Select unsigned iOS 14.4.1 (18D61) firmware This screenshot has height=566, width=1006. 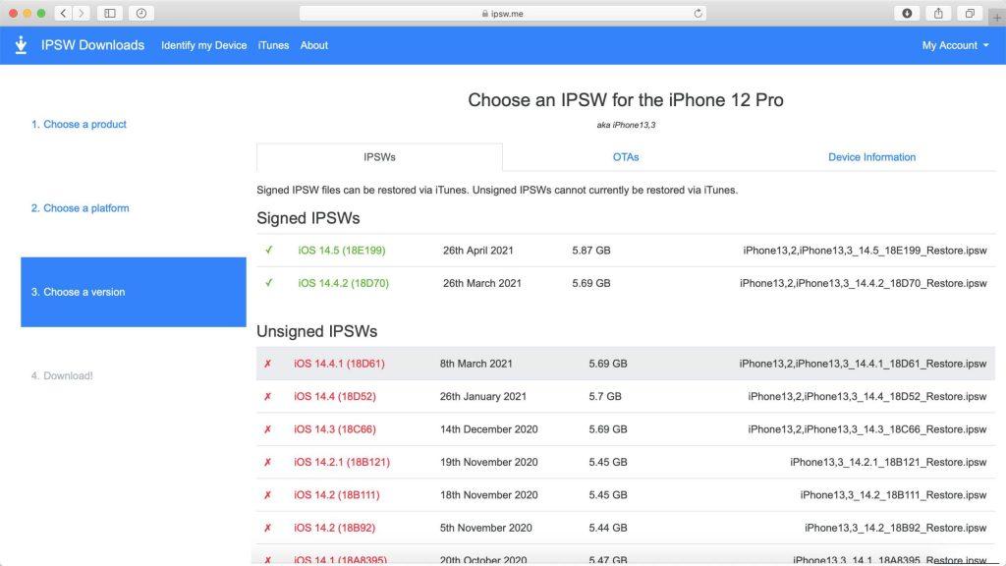(x=339, y=364)
